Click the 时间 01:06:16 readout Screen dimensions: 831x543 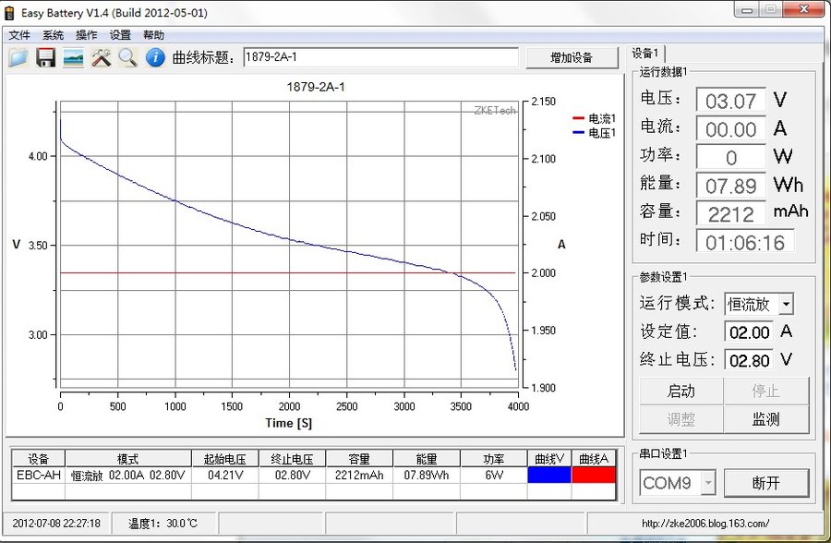pyautogui.click(x=745, y=242)
